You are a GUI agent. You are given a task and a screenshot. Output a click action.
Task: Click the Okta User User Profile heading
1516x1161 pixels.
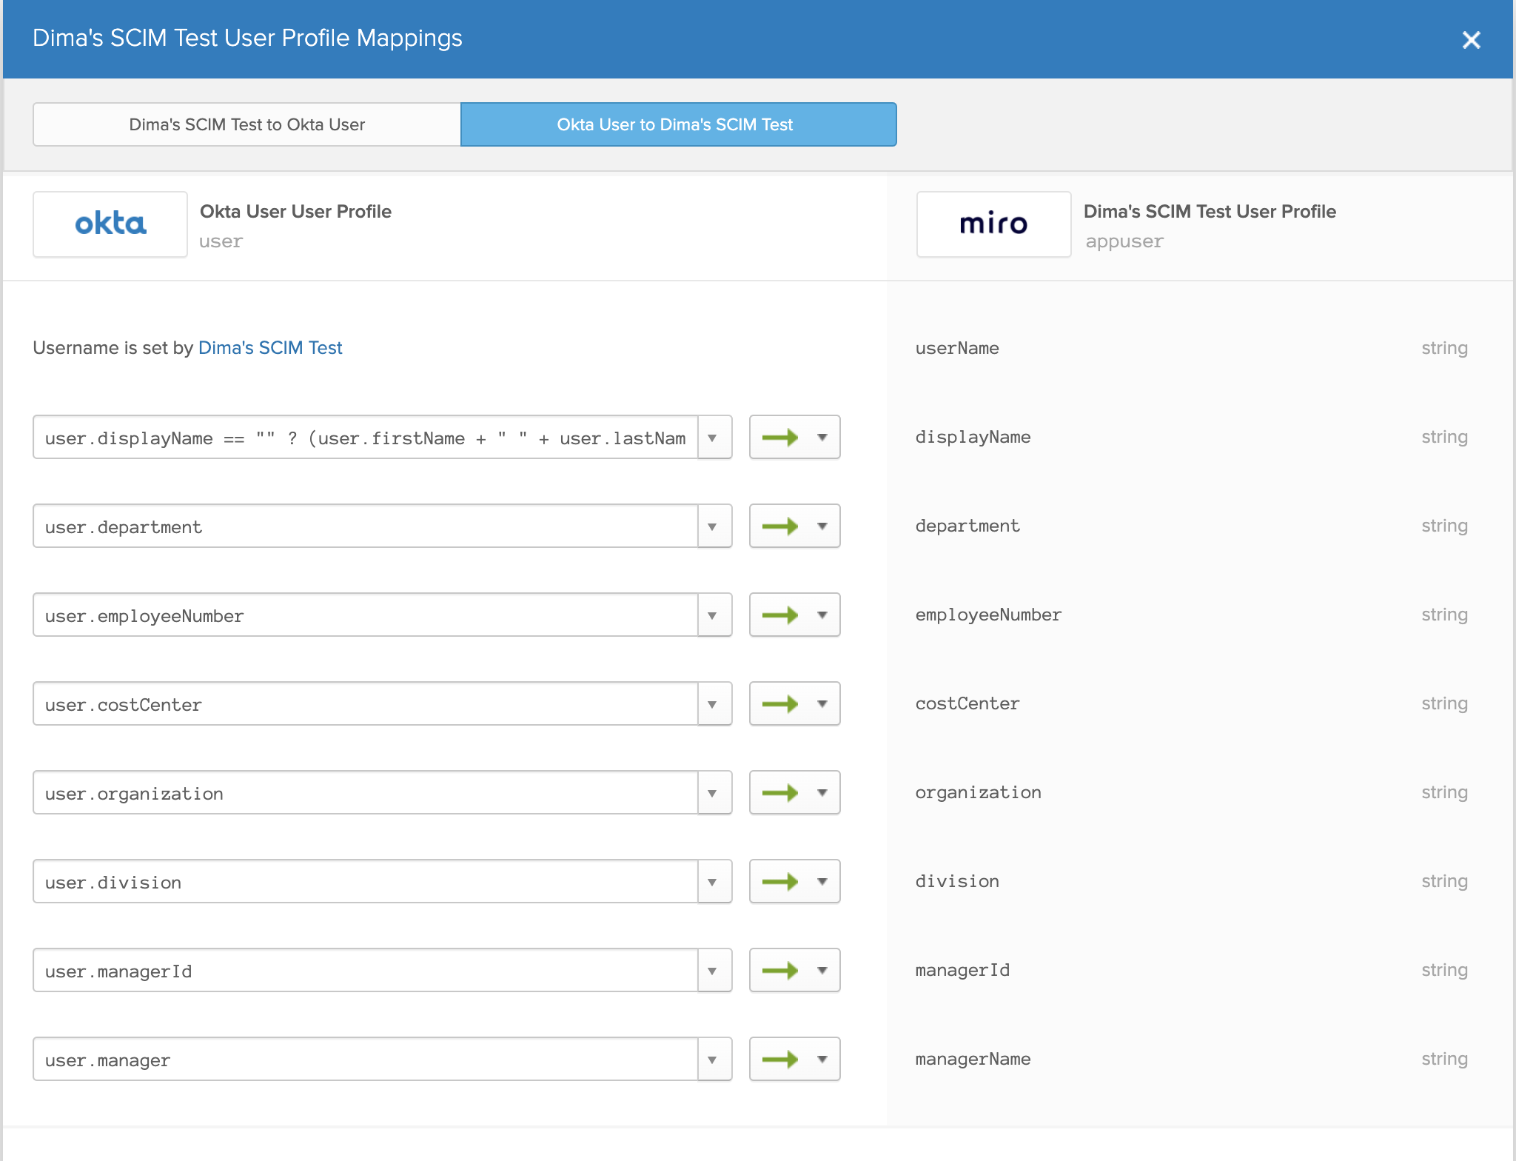point(295,212)
